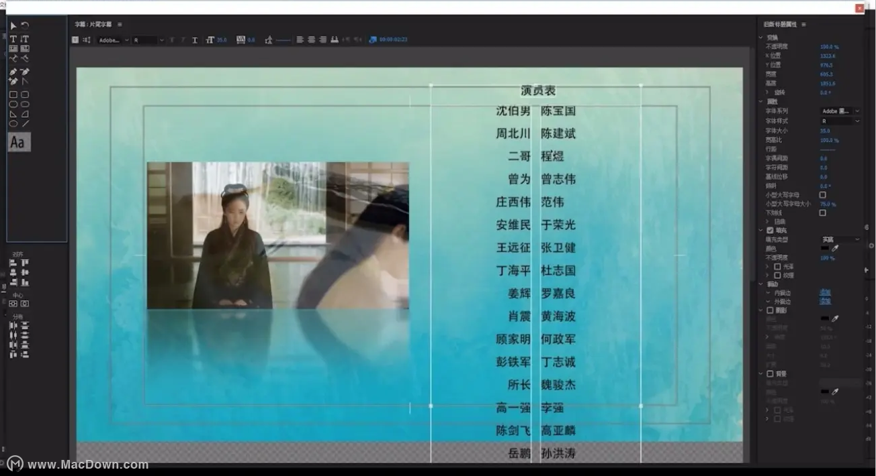Enable the 下划线 checkbox

(823, 213)
